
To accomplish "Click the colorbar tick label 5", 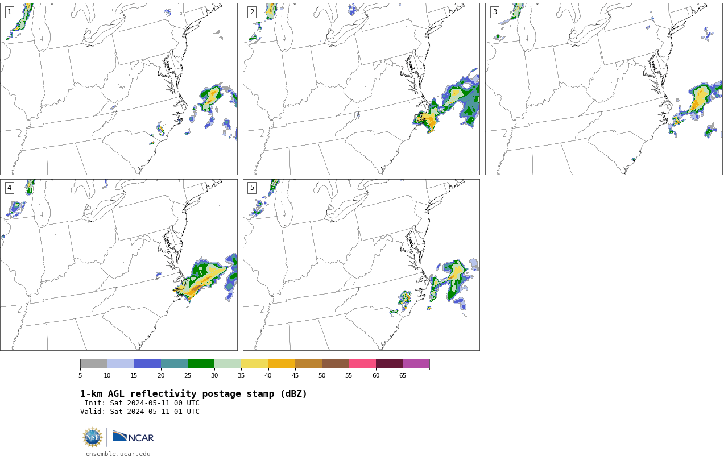I will pos(80,375).
